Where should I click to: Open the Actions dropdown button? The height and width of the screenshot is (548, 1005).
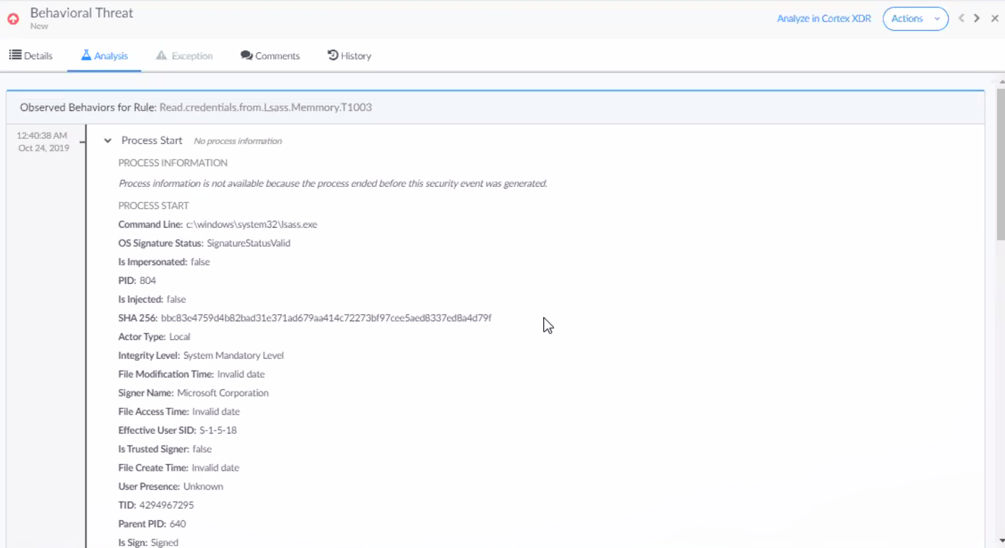point(915,18)
